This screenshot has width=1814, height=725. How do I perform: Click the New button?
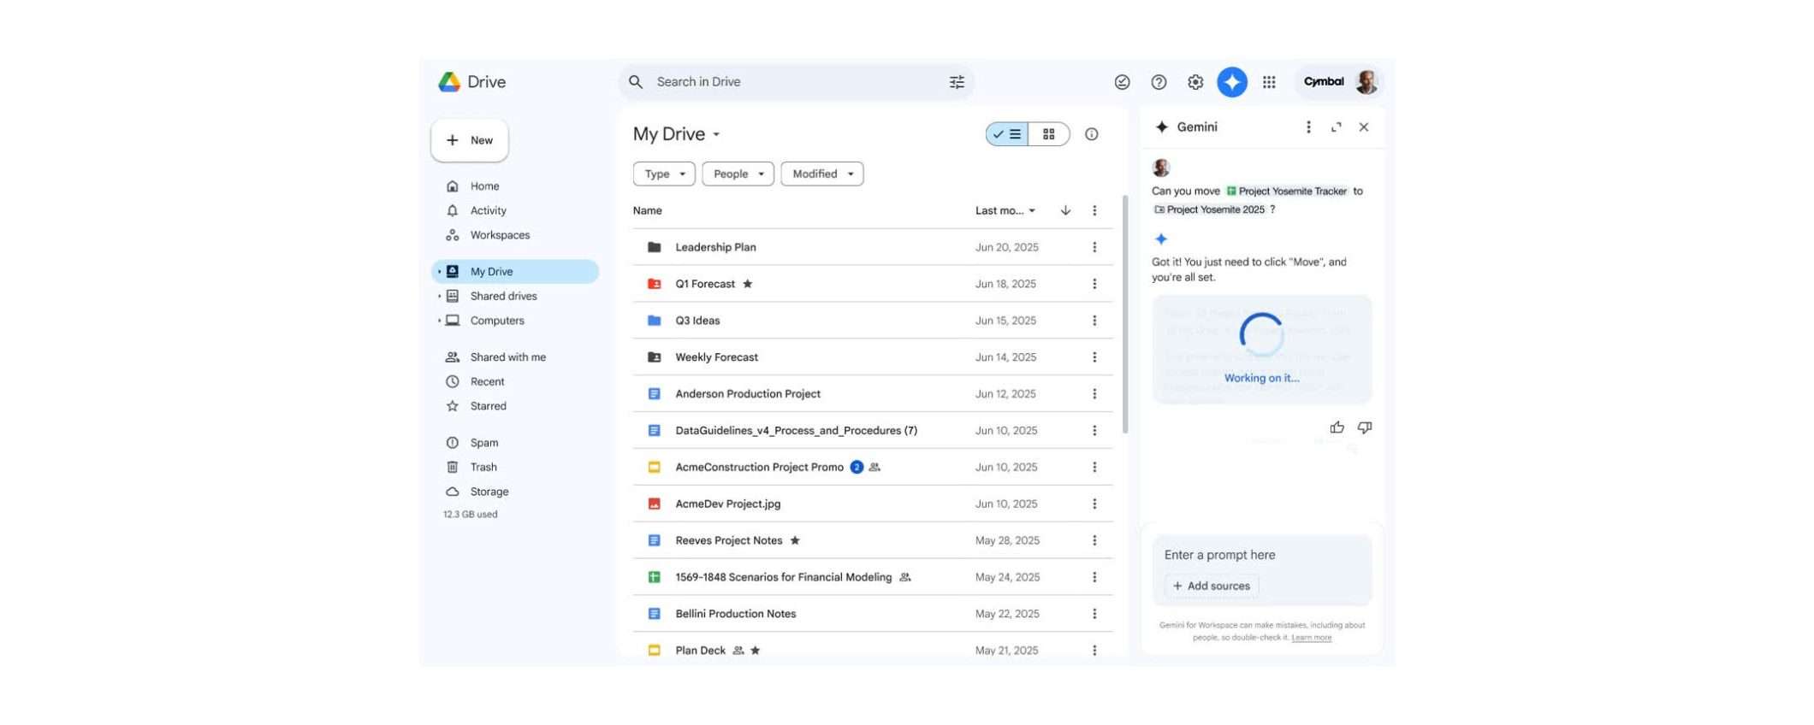click(470, 140)
